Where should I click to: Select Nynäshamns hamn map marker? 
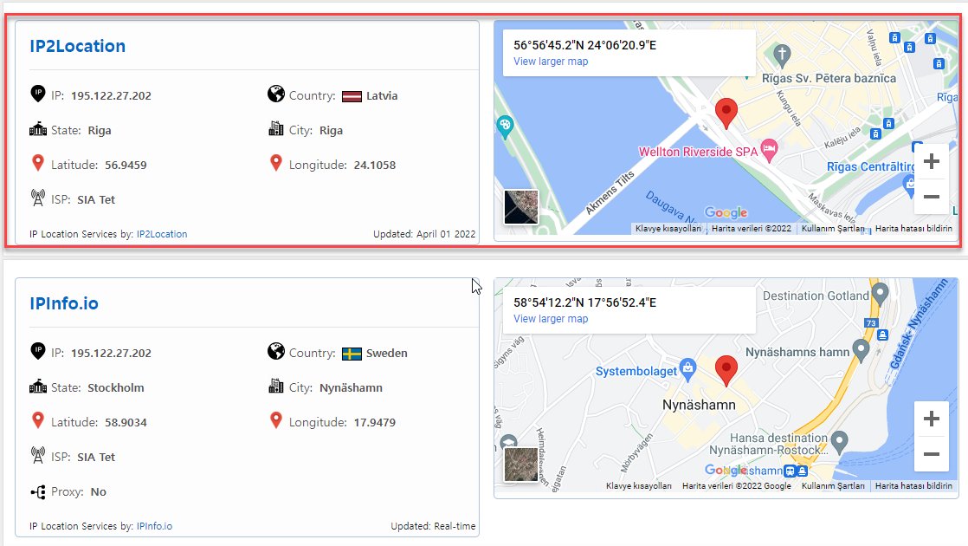coord(861,349)
